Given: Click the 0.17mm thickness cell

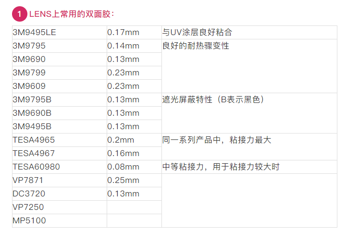Looking at the screenshot, I should (x=134, y=33).
